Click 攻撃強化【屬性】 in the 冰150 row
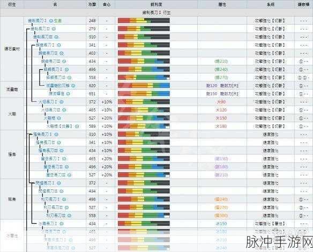The width and height of the screenshot is (313, 252). (271, 224)
